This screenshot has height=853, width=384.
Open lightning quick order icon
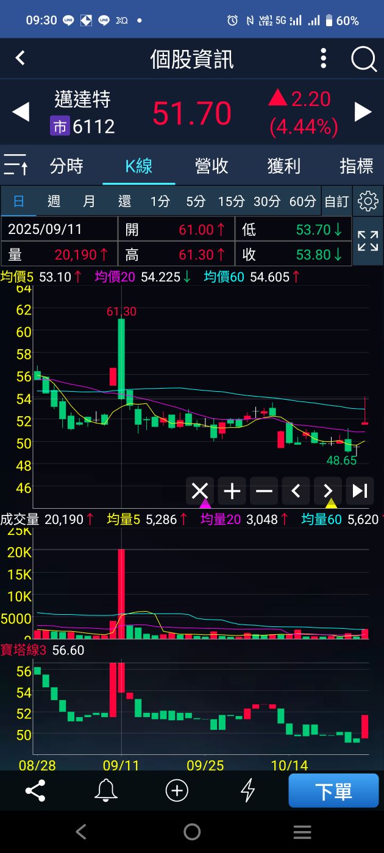(x=247, y=791)
